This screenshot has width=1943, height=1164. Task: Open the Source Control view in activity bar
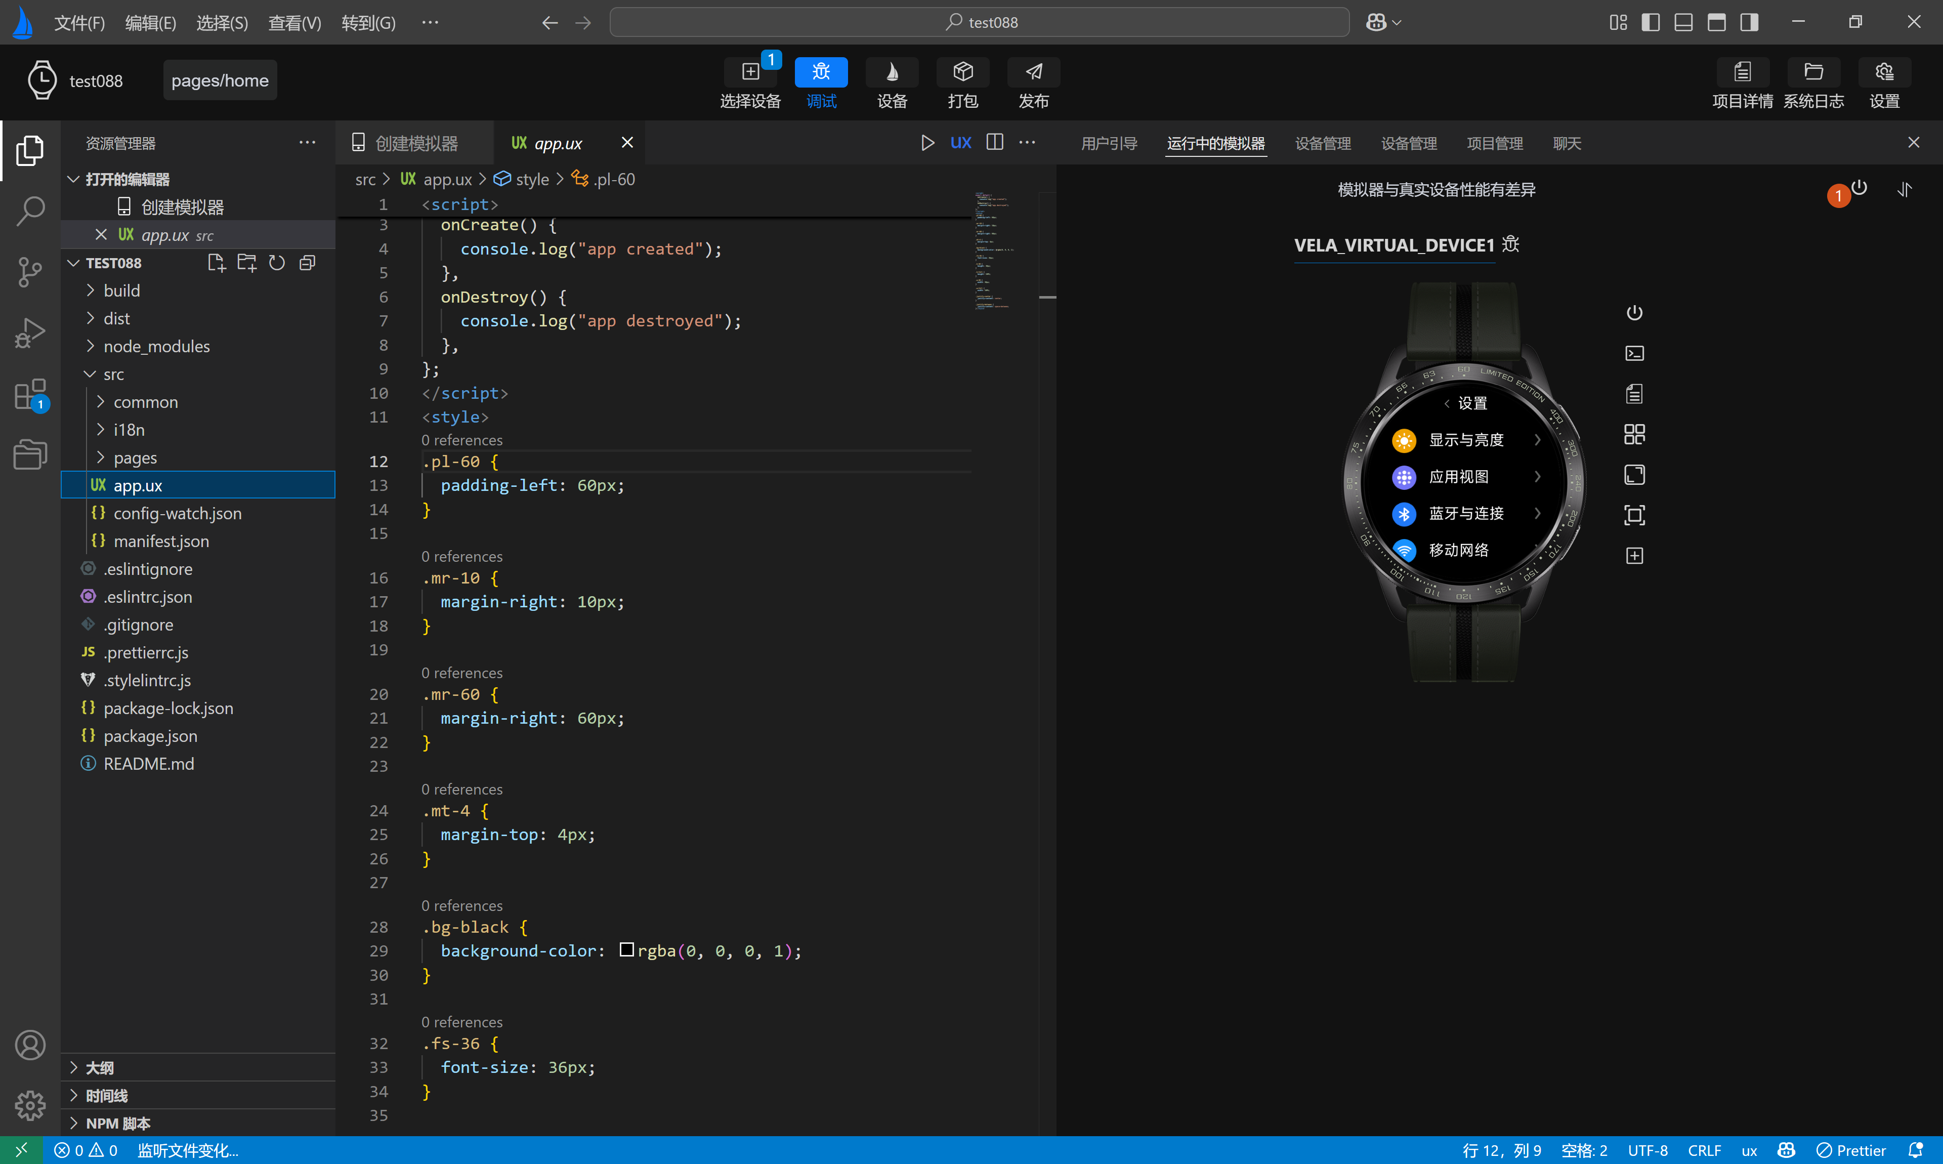pos(30,271)
